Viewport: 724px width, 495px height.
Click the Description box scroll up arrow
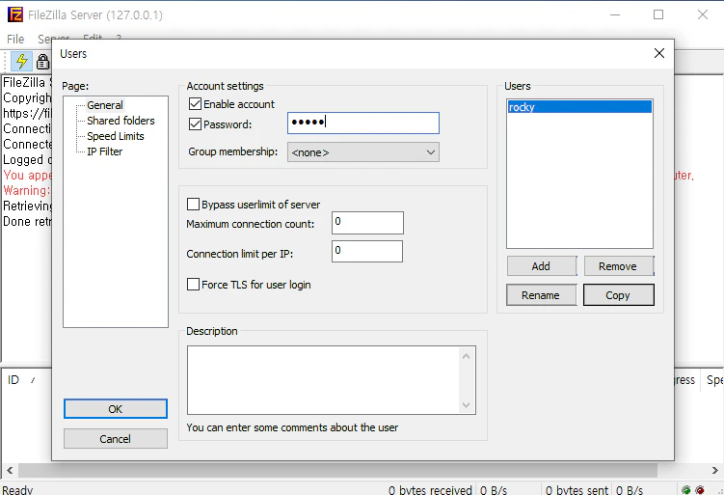[x=466, y=356]
